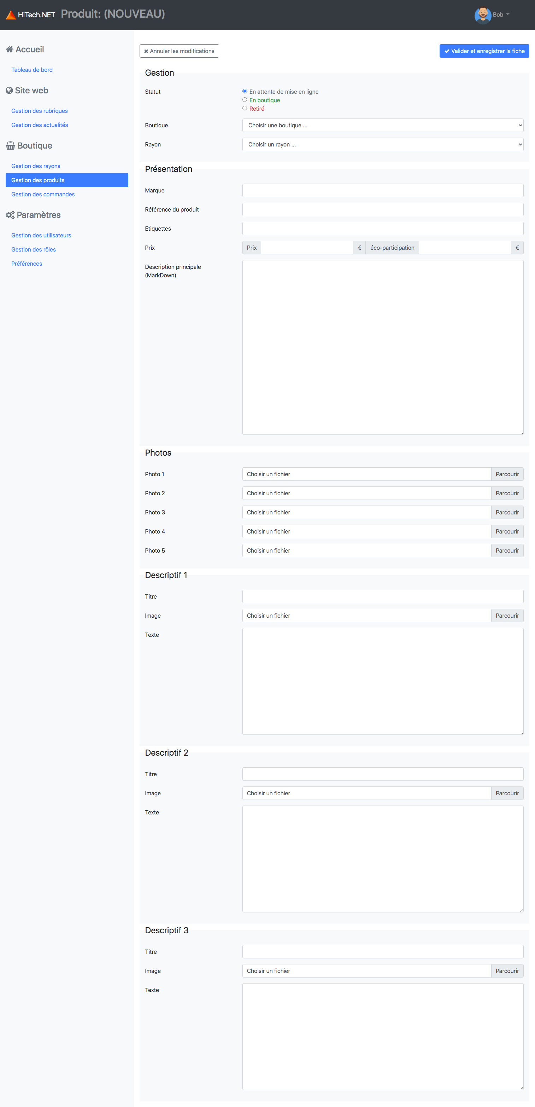Select the 'En boutique' status radio
This screenshot has width=535, height=1107.
[x=245, y=100]
